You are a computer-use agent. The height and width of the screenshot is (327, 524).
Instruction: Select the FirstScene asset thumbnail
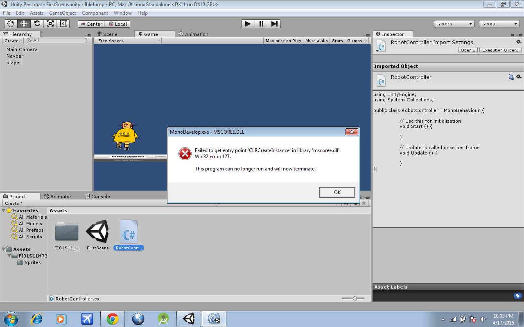pos(97,232)
